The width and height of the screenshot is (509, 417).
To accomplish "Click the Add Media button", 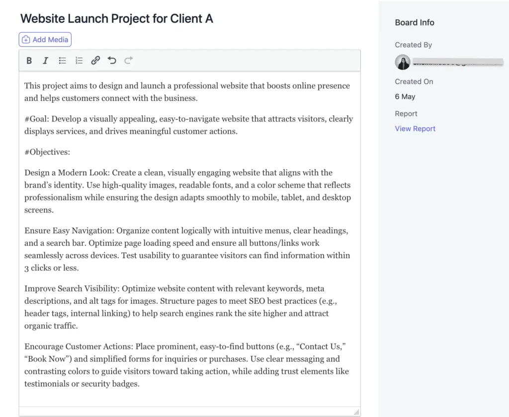I will 45,40.
